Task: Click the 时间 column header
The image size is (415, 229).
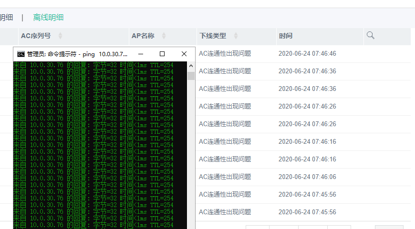Action: [286, 36]
